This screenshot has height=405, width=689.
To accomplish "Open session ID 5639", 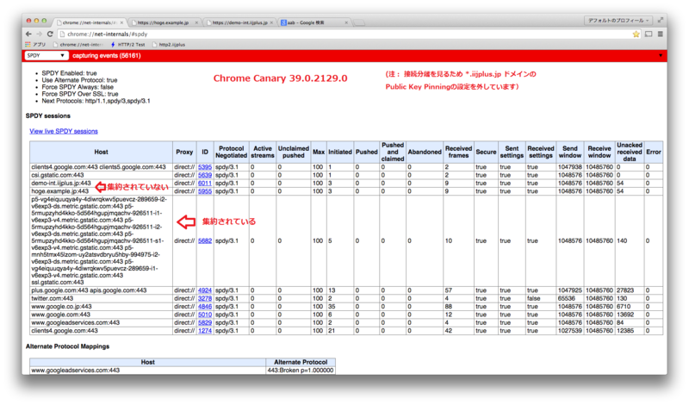I will tap(205, 175).
